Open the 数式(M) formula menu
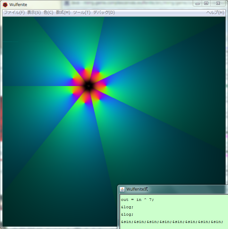Screen dimensions: 228x229 tap(63, 12)
